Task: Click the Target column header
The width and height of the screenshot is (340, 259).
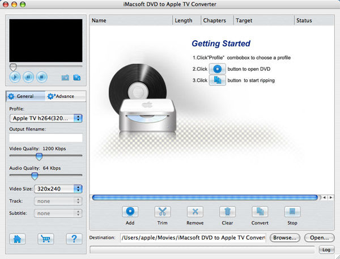Action: click(x=264, y=20)
